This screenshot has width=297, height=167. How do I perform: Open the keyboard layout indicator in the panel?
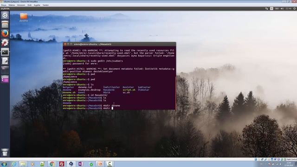[x=271, y=8]
